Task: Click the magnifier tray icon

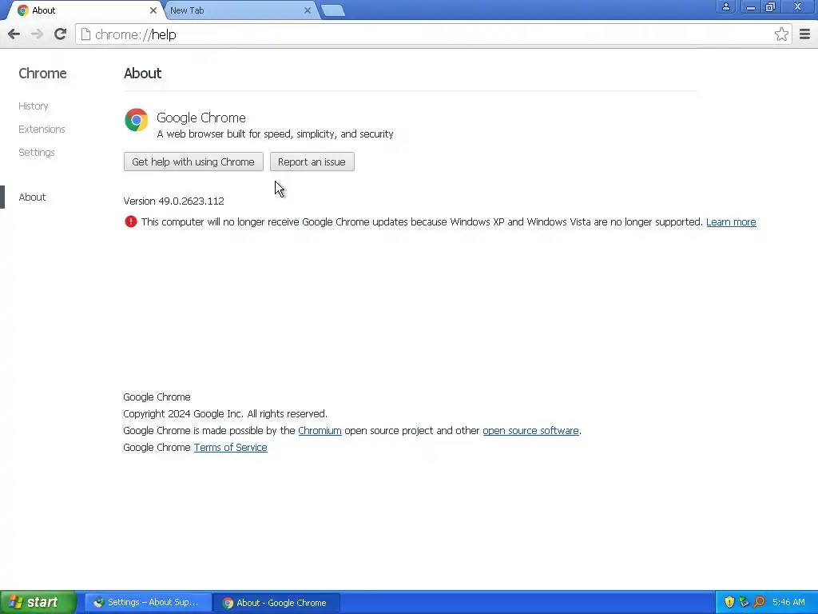Action: tap(759, 603)
